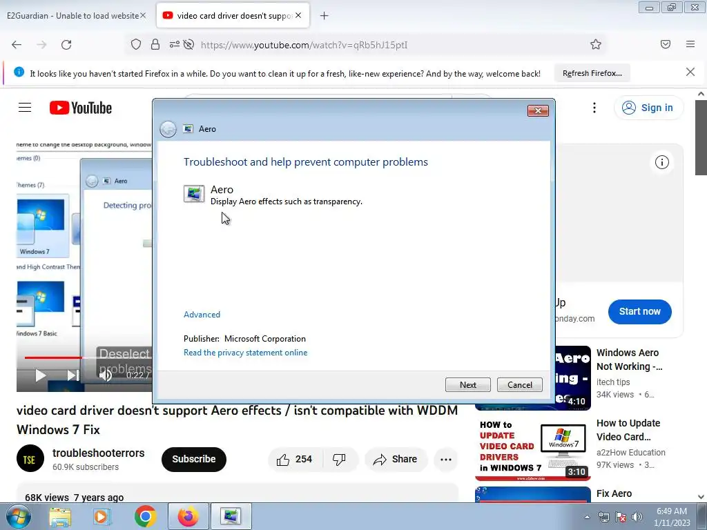The image size is (707, 530).
Task: Open the How to Update Video Card thumbnail
Action: [x=532, y=449]
